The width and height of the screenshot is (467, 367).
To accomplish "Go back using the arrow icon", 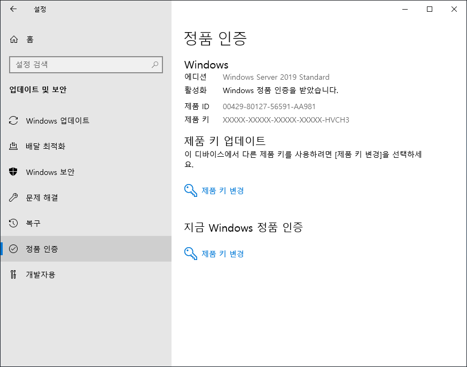I will 13,9.
